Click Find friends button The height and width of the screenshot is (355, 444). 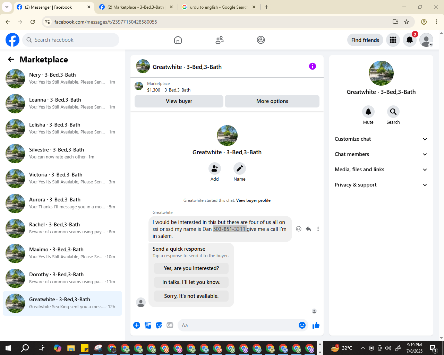(365, 40)
